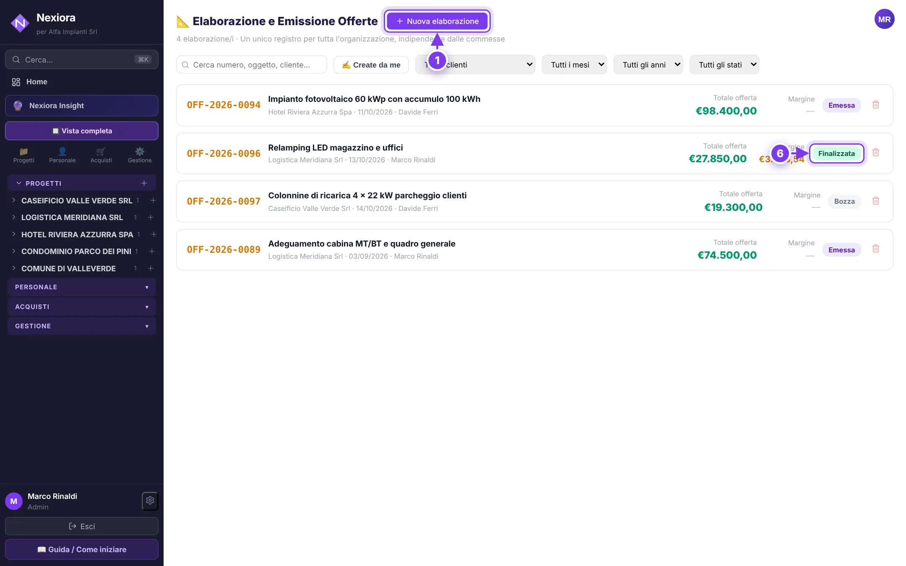Toggle the Create da me filter
This screenshot has width=906, height=566.
pyautogui.click(x=371, y=65)
